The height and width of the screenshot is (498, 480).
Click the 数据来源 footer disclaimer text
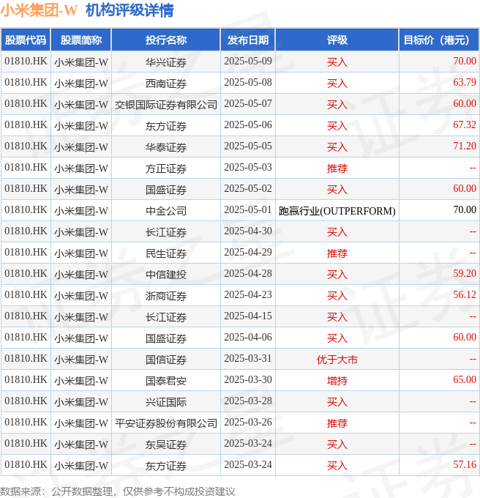click(x=117, y=491)
